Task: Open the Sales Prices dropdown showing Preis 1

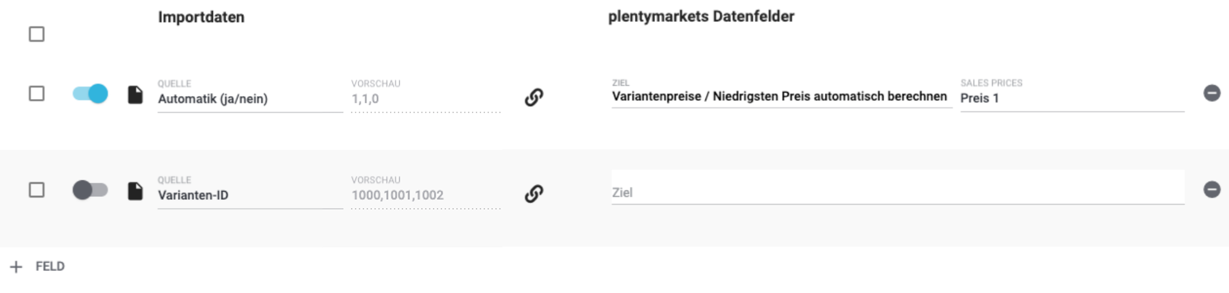Action: point(1071,98)
